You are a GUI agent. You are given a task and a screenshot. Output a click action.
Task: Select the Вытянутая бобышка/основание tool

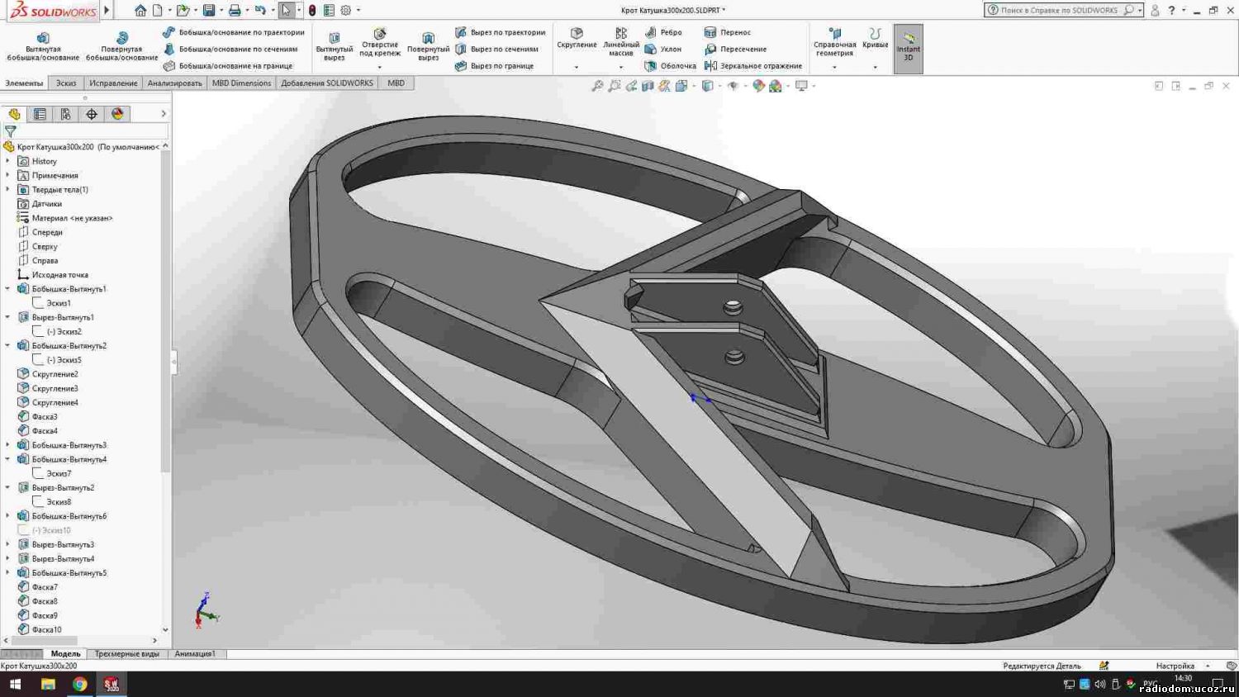[x=43, y=46]
